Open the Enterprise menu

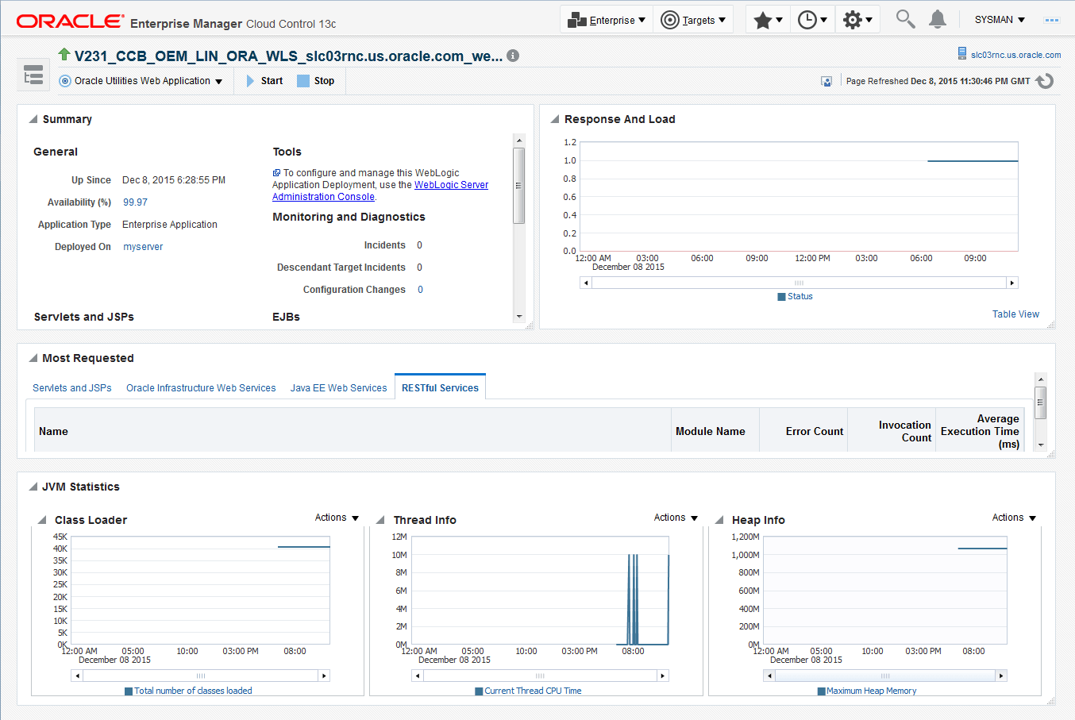[607, 20]
